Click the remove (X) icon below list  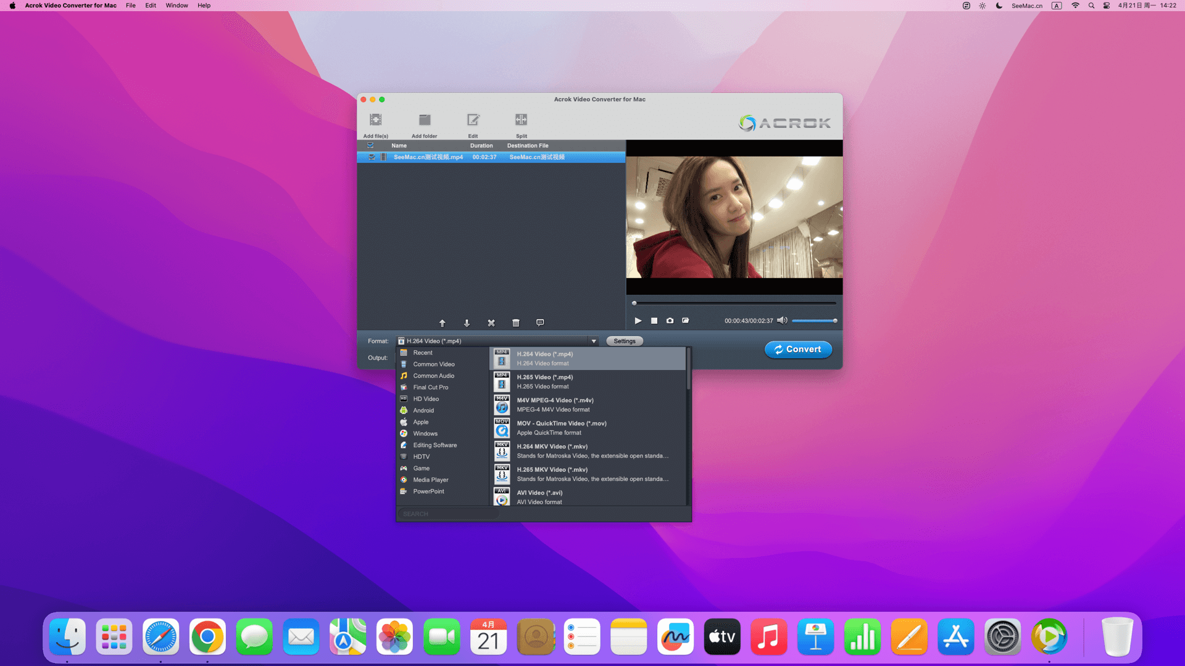point(491,323)
